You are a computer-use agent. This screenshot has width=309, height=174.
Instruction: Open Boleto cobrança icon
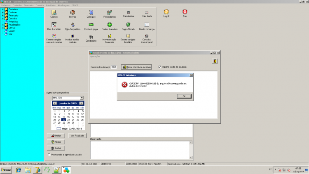[147, 26]
